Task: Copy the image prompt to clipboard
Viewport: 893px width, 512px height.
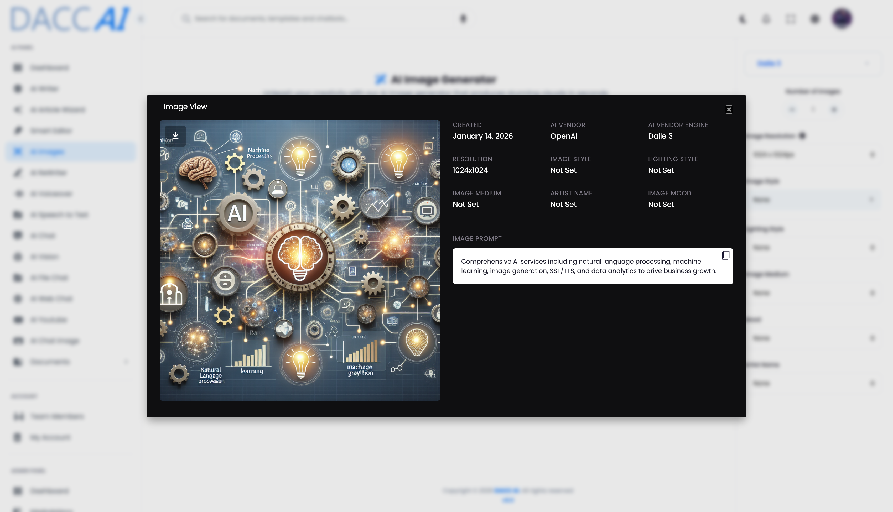Action: click(725, 255)
